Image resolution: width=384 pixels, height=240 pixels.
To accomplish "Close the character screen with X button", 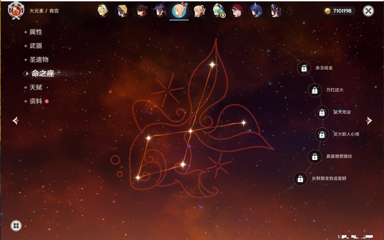I will (368, 11).
